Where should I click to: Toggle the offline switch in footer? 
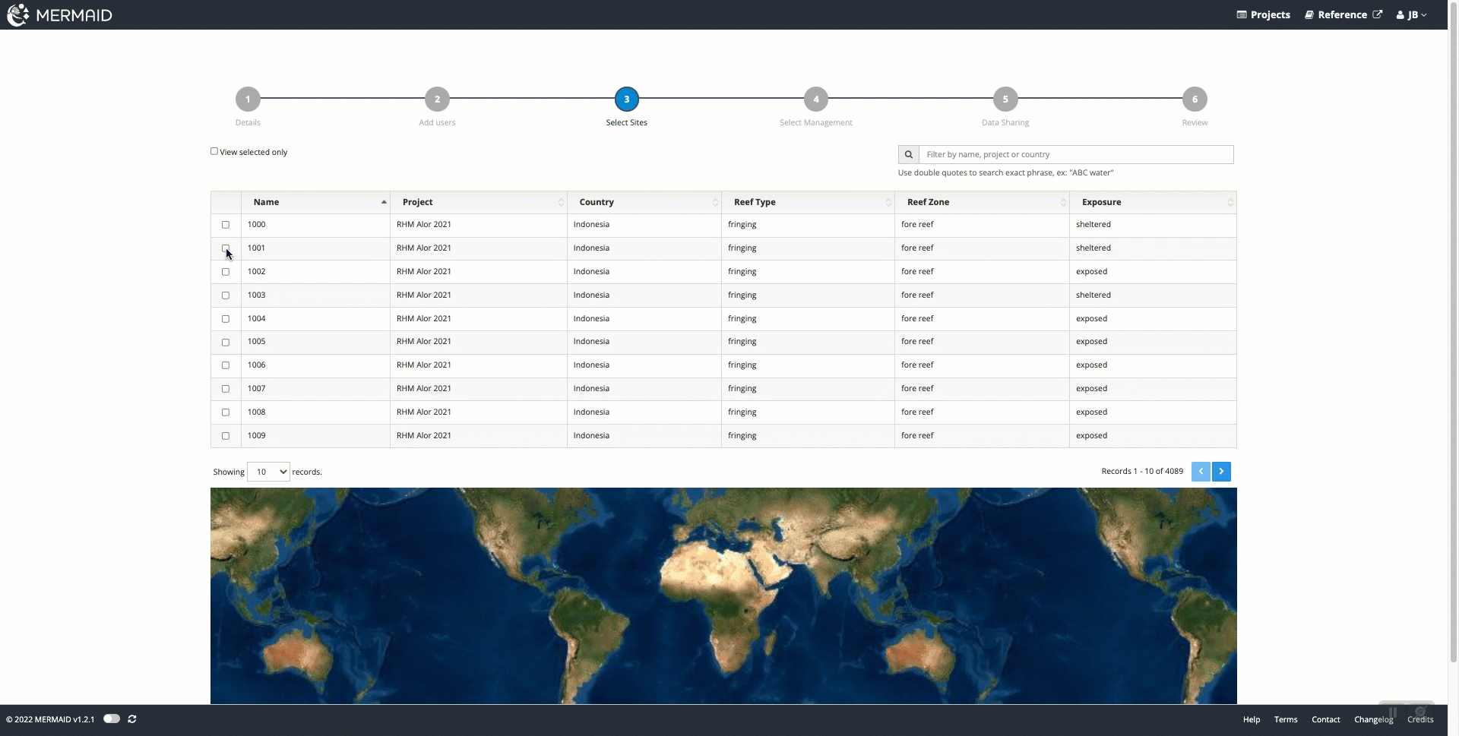pos(112,719)
